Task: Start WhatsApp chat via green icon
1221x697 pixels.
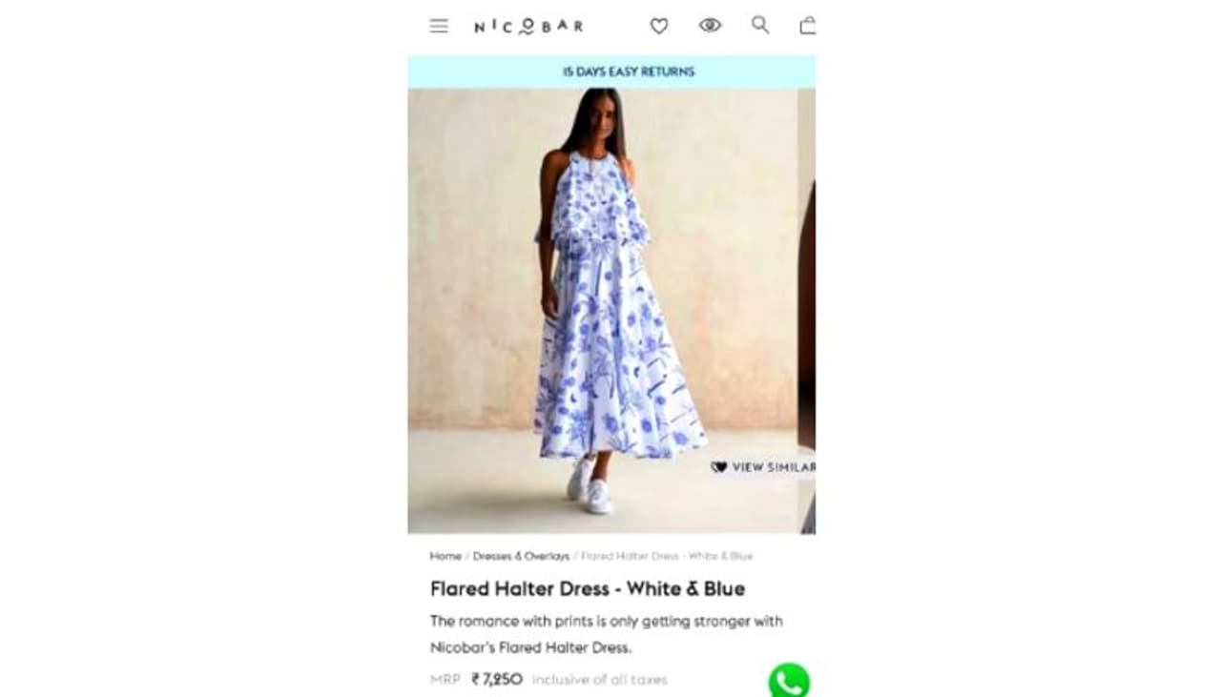Action: 789,681
